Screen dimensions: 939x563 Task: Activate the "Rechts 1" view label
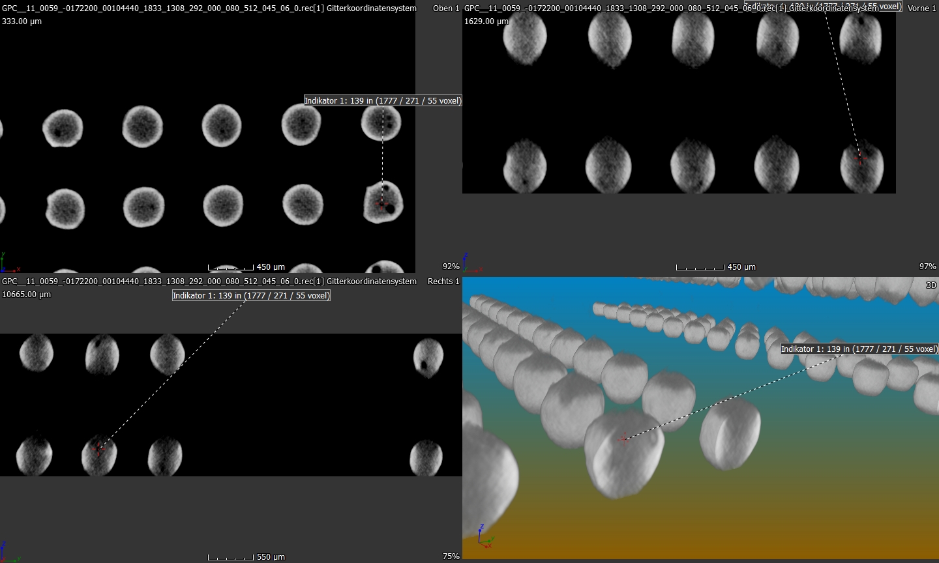pyautogui.click(x=443, y=281)
